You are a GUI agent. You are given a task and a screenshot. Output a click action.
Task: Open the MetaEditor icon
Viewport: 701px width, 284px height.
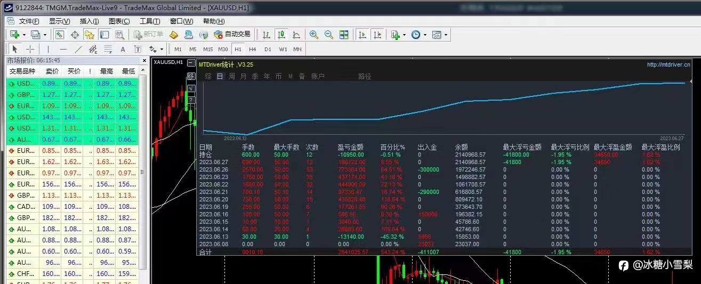(x=174, y=35)
